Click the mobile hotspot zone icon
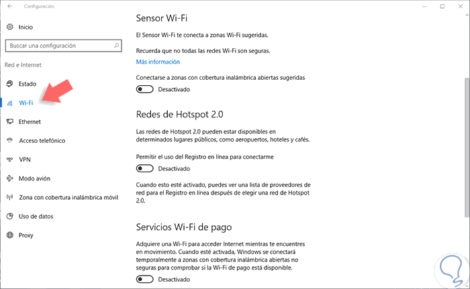Viewport: 470px width, 289px height. [9, 197]
